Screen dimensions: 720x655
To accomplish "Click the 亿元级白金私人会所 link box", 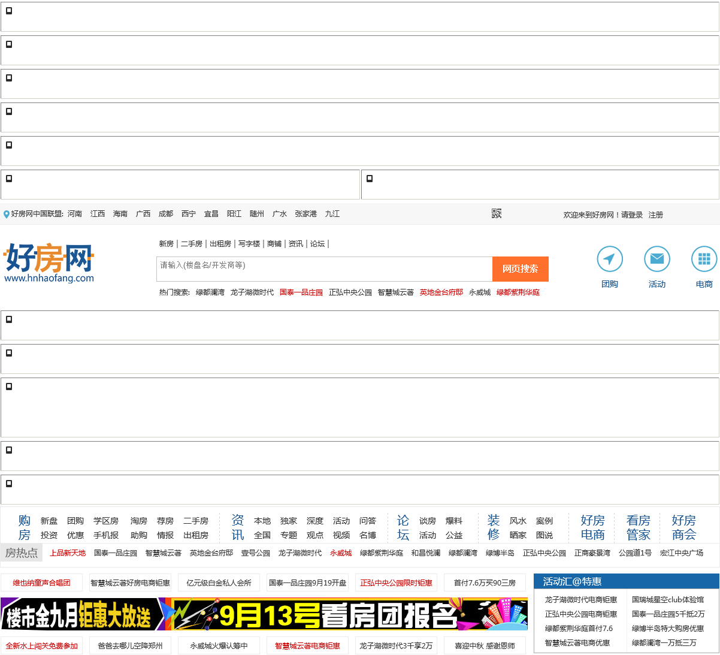I will coord(219,582).
